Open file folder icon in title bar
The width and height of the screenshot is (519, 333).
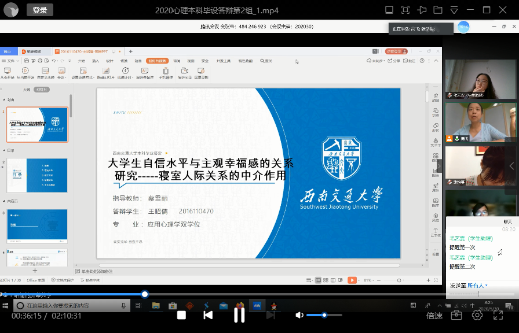click(x=437, y=10)
